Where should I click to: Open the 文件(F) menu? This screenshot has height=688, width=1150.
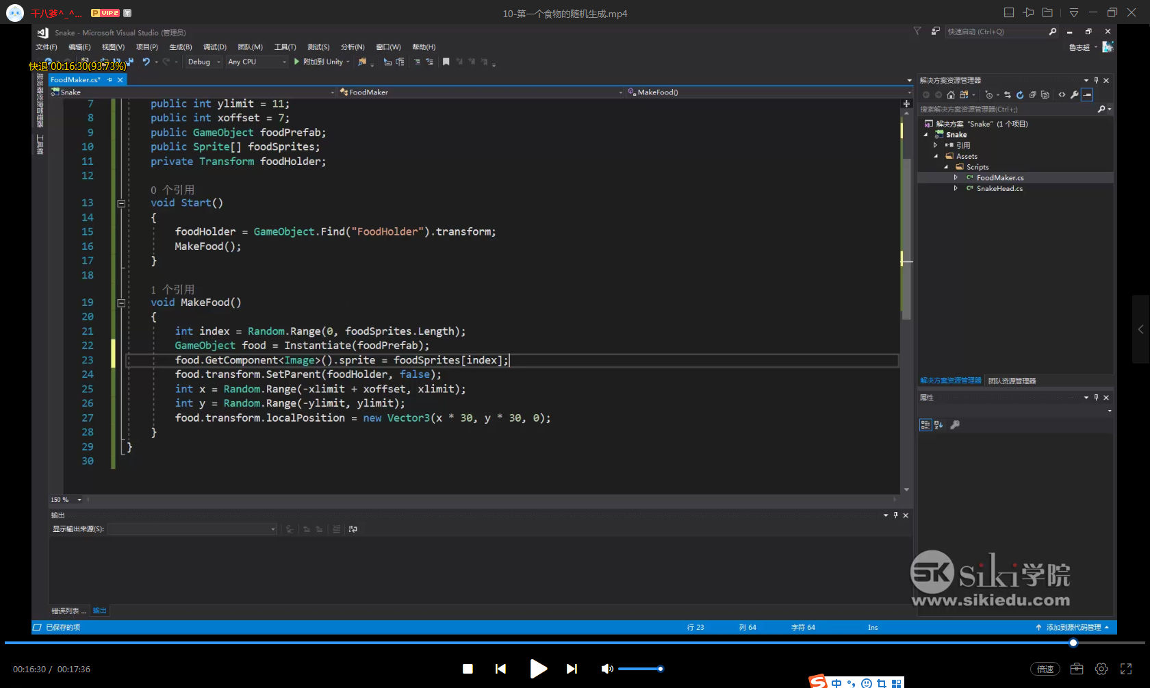pos(47,47)
